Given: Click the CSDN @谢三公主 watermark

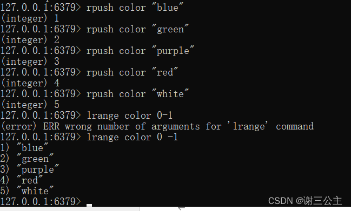Looking at the screenshot, I should click(x=305, y=201).
